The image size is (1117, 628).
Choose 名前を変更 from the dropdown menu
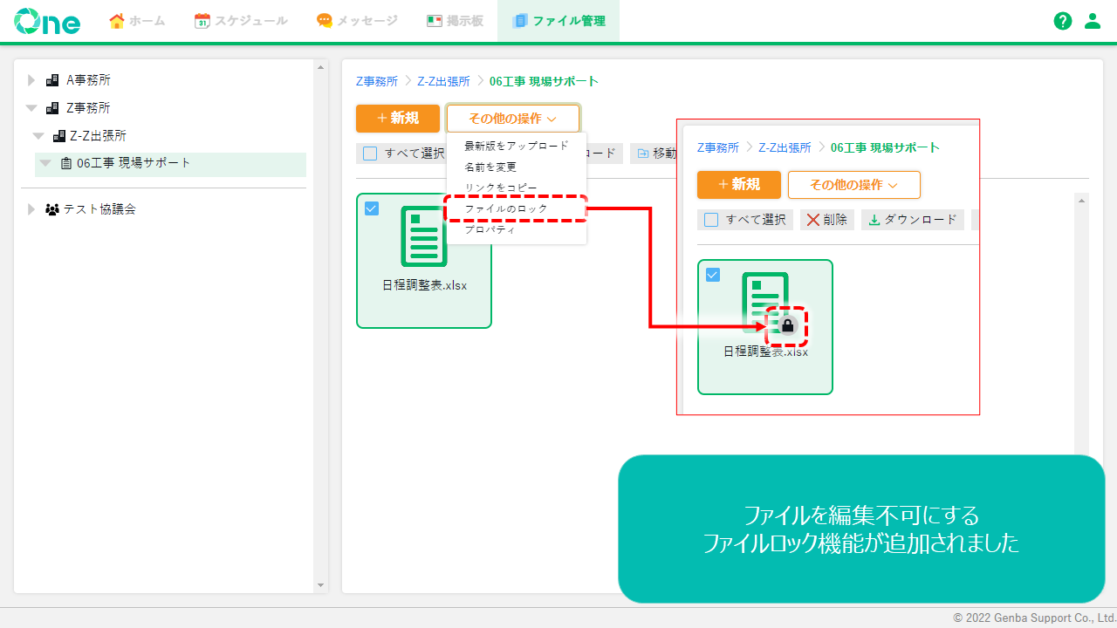coord(490,167)
